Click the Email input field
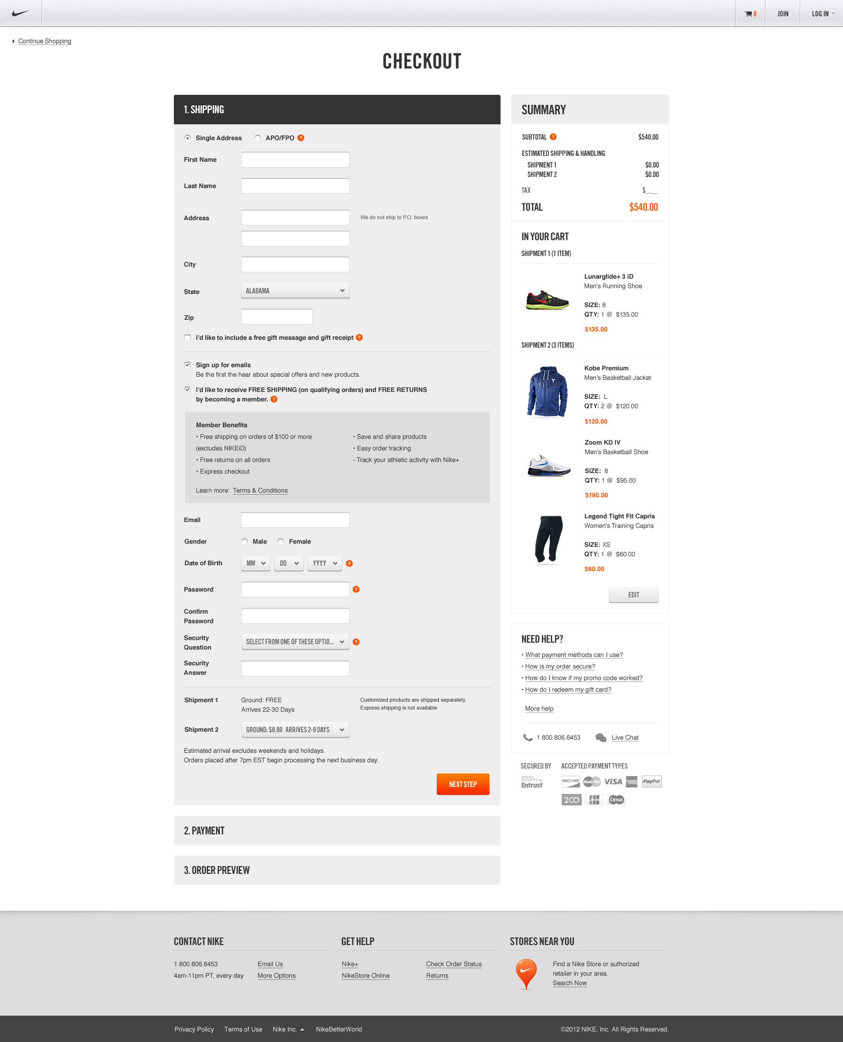Screen dimensions: 843x1042 tap(296, 520)
